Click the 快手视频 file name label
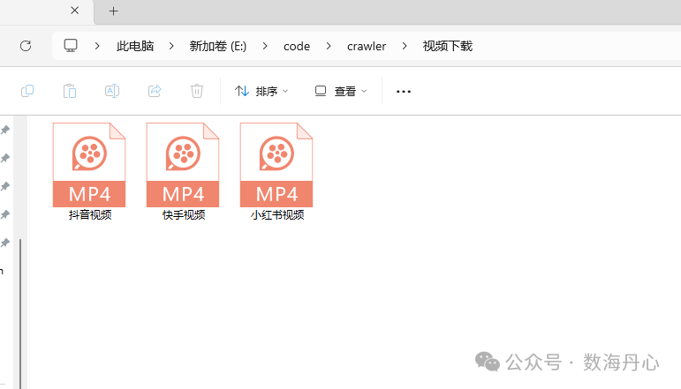Screen dimensions: 681x389 184,214
